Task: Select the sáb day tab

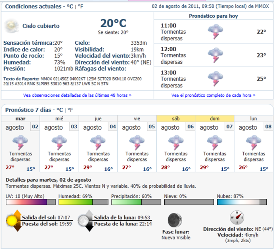Action: pyautogui.click(x=176, y=119)
